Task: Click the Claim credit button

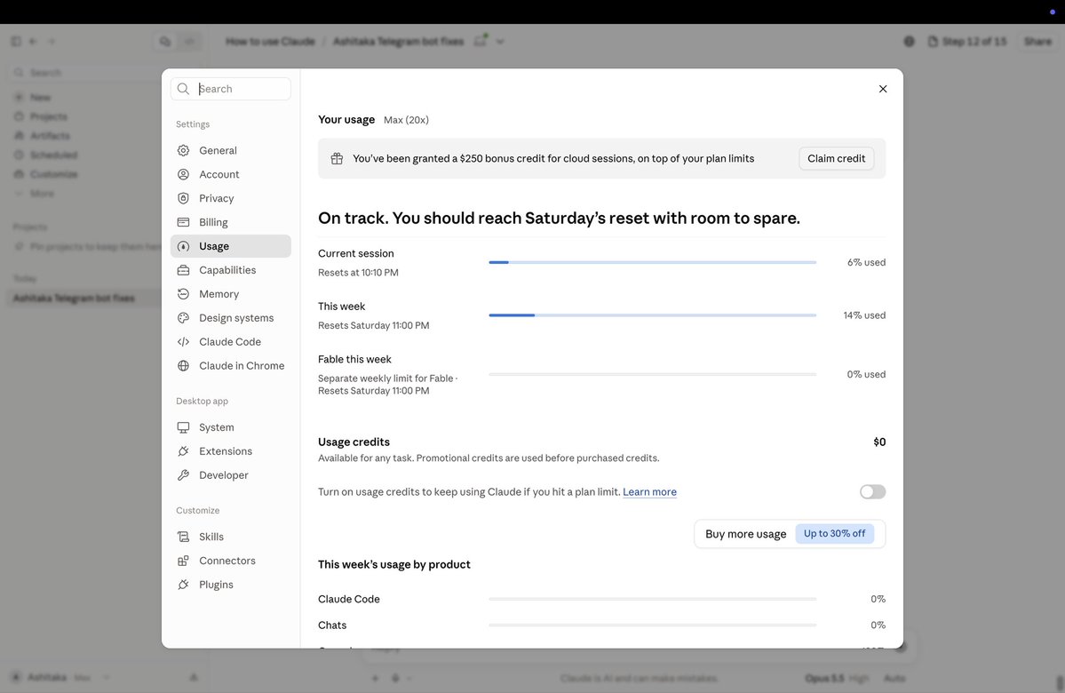Action: (x=836, y=158)
